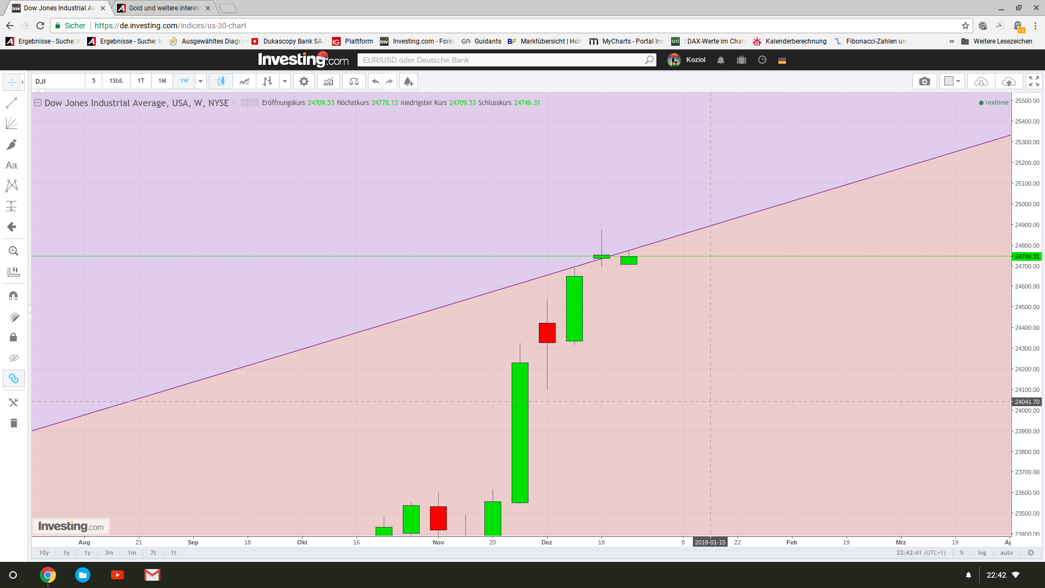Viewport: 1045px width, 588px height.
Task: Click the compare symbols scale icon
Action: click(354, 81)
